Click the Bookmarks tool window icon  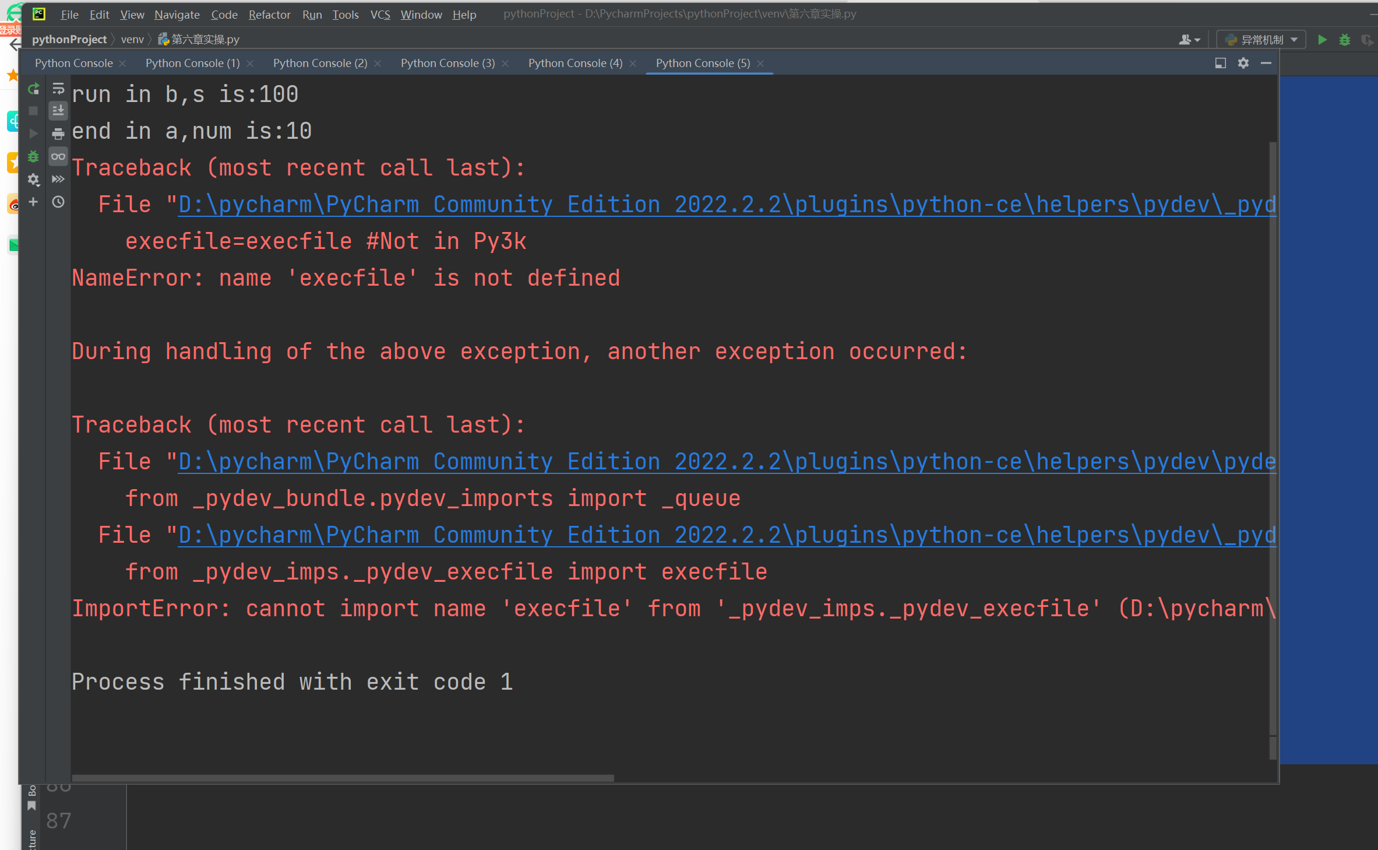(31, 806)
